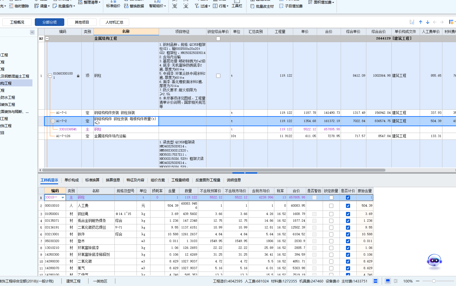Screen dimensions: 456x286
Task: Open the 说明信息 tab
Action: pos(234,180)
